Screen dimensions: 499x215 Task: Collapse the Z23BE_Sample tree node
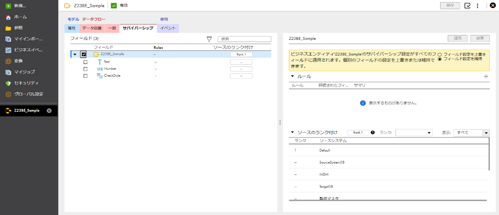pos(75,54)
